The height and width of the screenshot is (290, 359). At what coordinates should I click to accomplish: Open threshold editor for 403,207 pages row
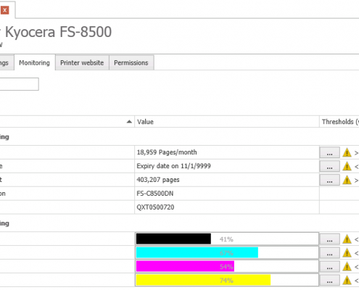tap(329, 180)
